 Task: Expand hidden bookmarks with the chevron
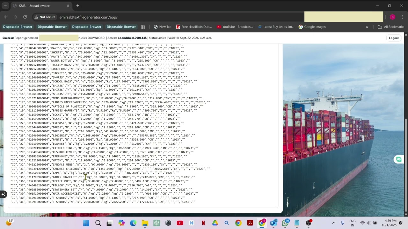click(x=367, y=27)
